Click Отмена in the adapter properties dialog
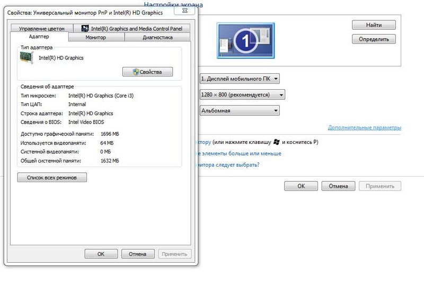 point(138,254)
